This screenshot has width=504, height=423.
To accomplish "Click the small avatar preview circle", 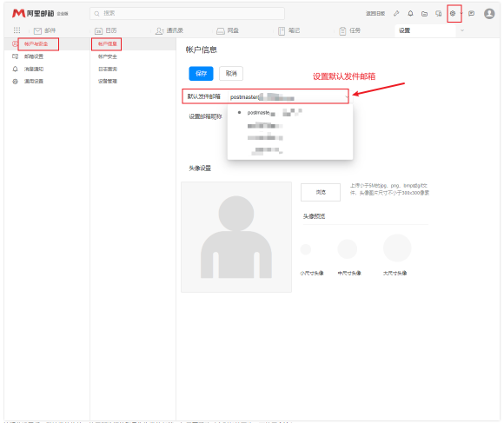I will pyautogui.click(x=305, y=249).
